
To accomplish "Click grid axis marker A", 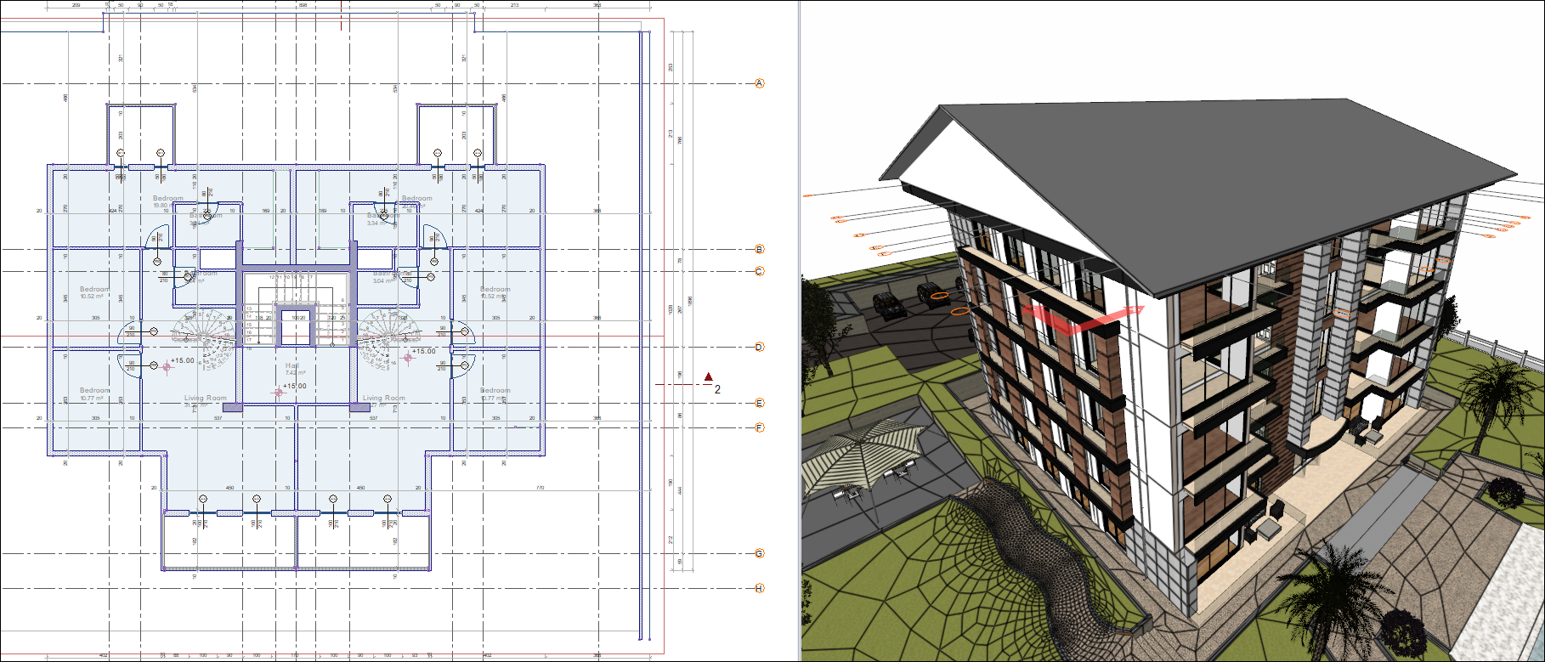I will (760, 83).
